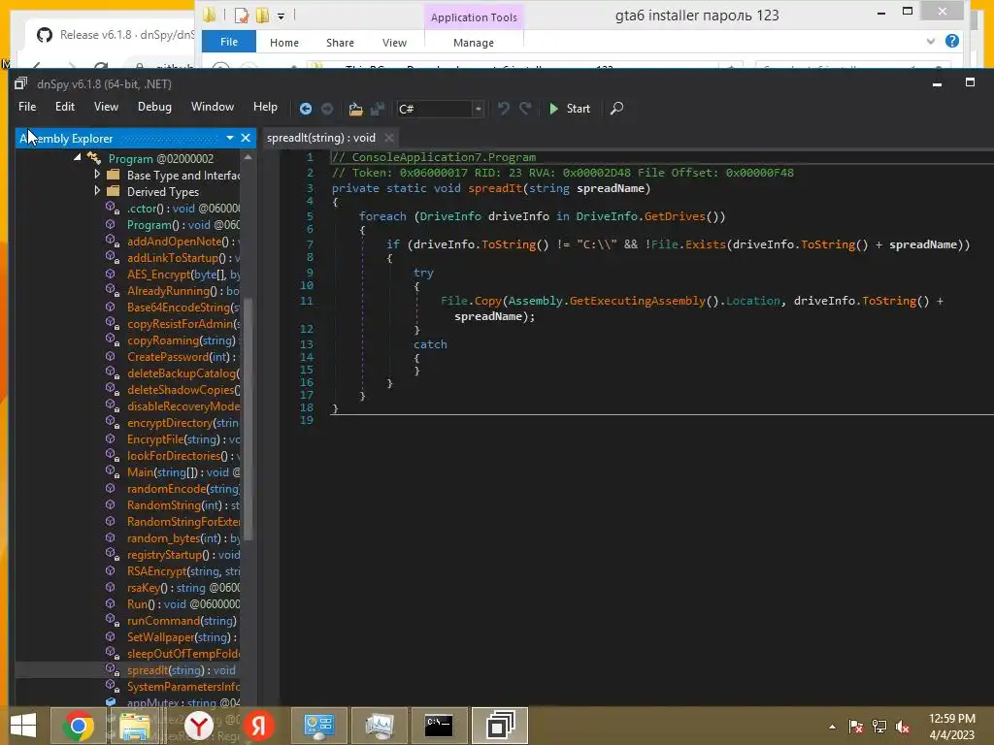Open the dnSpy File menu
The width and height of the screenshot is (994, 745).
point(27,107)
